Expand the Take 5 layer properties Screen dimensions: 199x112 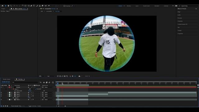8,93
